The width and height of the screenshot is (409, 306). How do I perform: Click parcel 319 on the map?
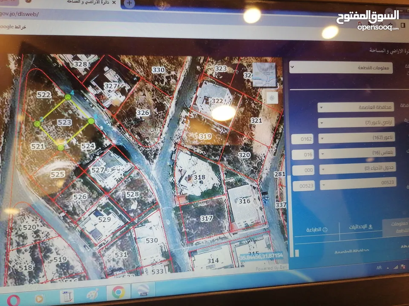[205, 136]
